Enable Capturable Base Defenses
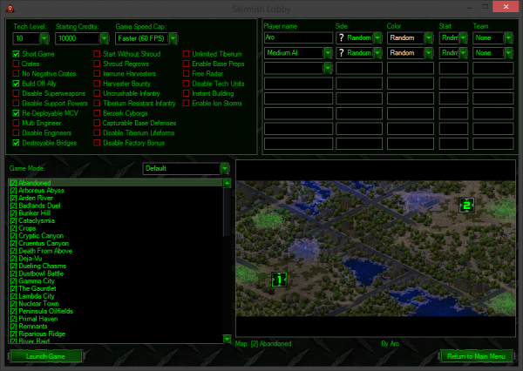Image resolution: width=523 pixels, height=371 pixels. coord(97,123)
